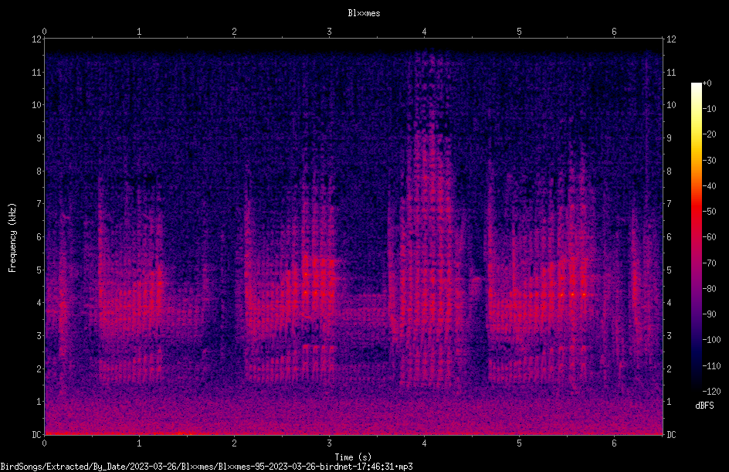Click the 0 second tick on top axis
Screen dimensions: 729x472
pyautogui.click(x=44, y=32)
